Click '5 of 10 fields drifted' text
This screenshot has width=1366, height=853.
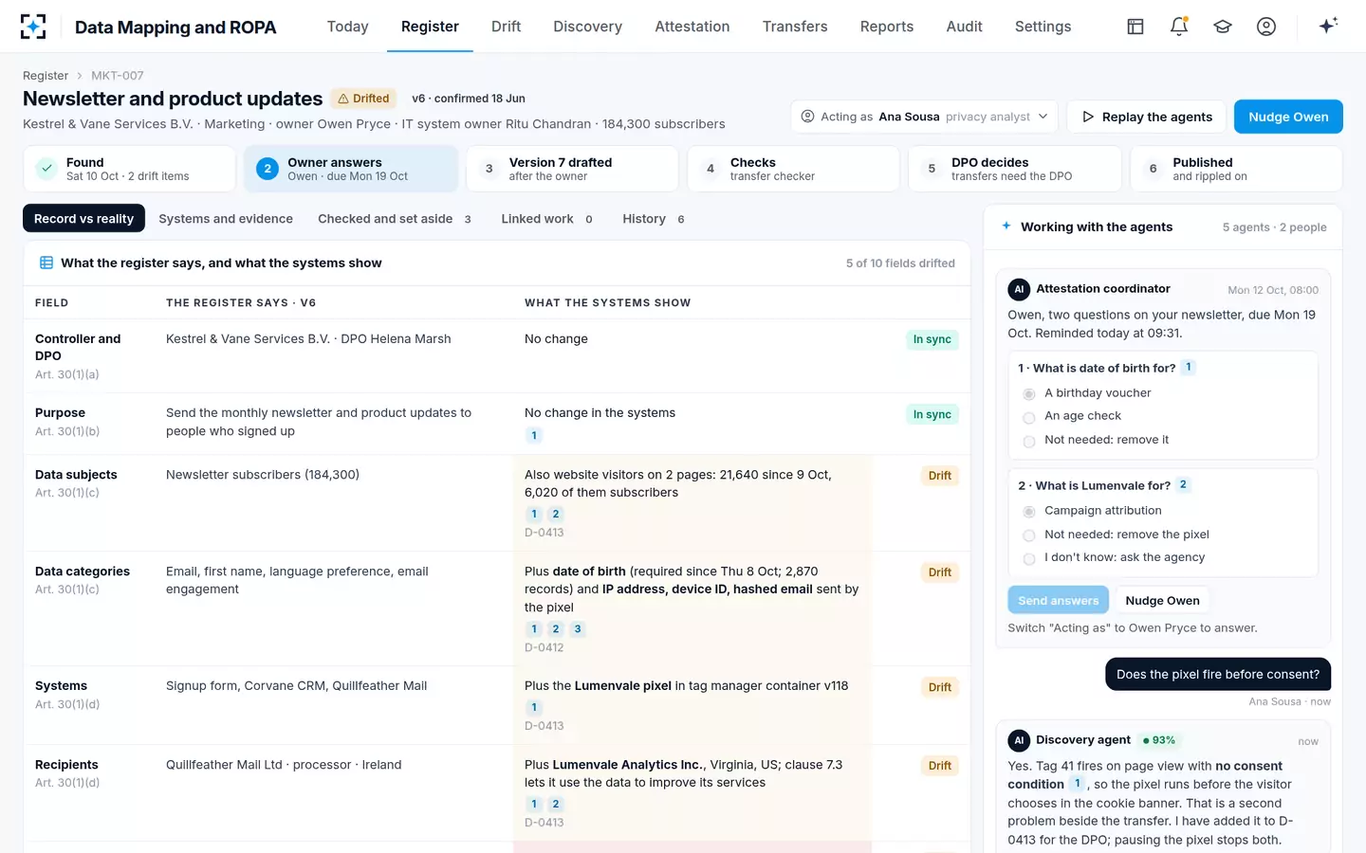pos(900,263)
